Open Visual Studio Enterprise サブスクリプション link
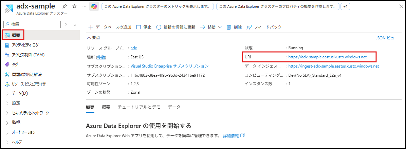 170,66
